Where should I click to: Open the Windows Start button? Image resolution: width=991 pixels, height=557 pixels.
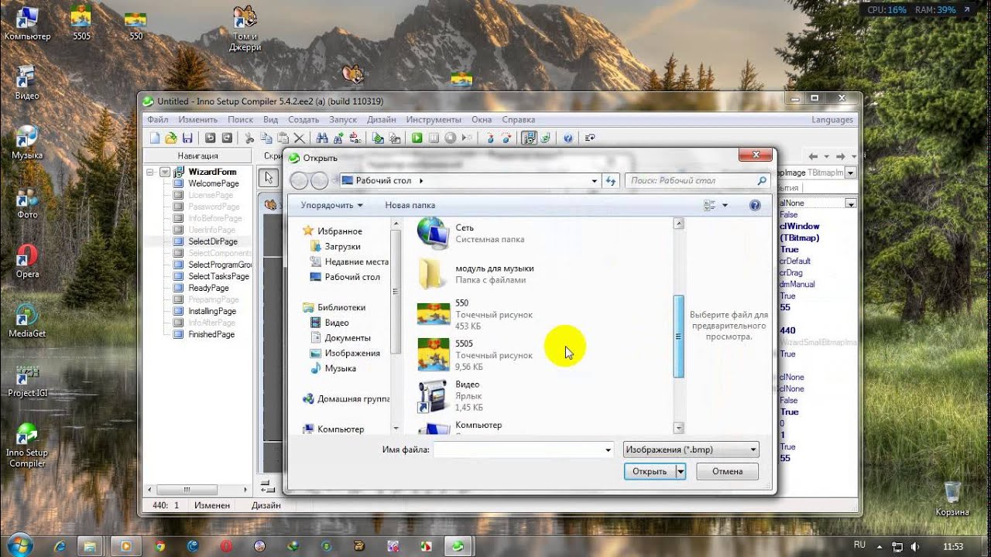pyautogui.click(x=19, y=545)
